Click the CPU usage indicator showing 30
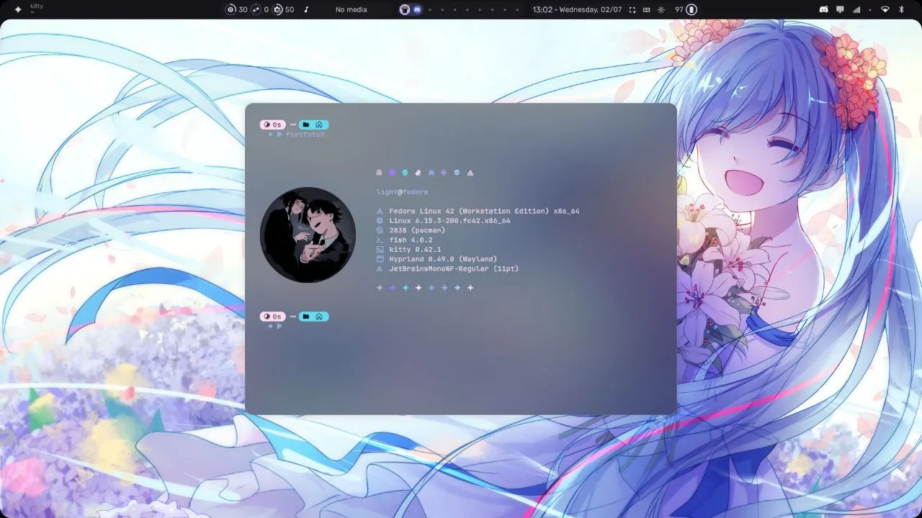922x518 pixels. point(236,9)
